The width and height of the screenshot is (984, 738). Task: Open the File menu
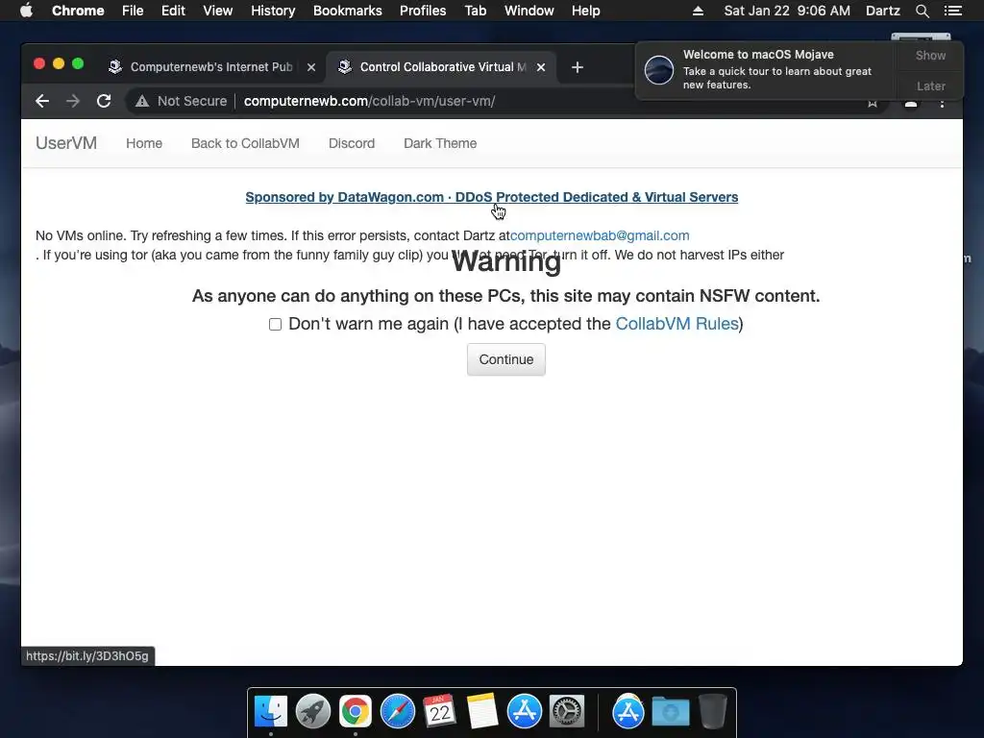point(133,11)
